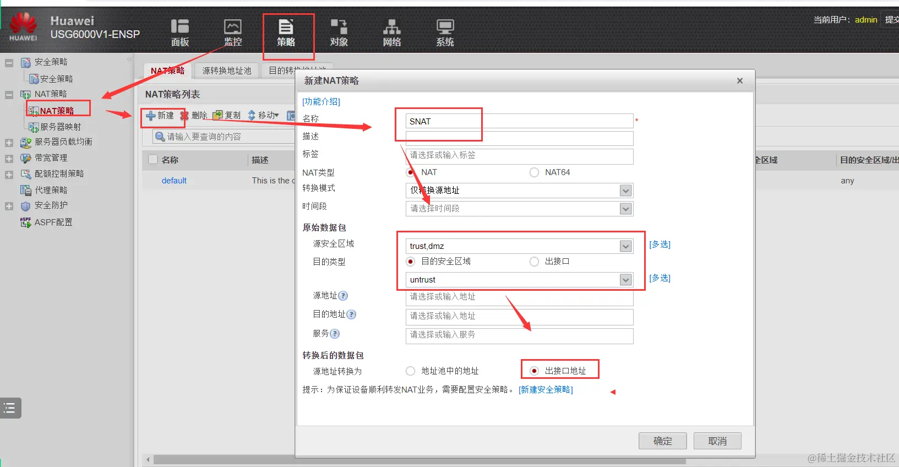Expand the 安全防护 tree node
This screenshot has height=467, width=899.
click(x=9, y=207)
